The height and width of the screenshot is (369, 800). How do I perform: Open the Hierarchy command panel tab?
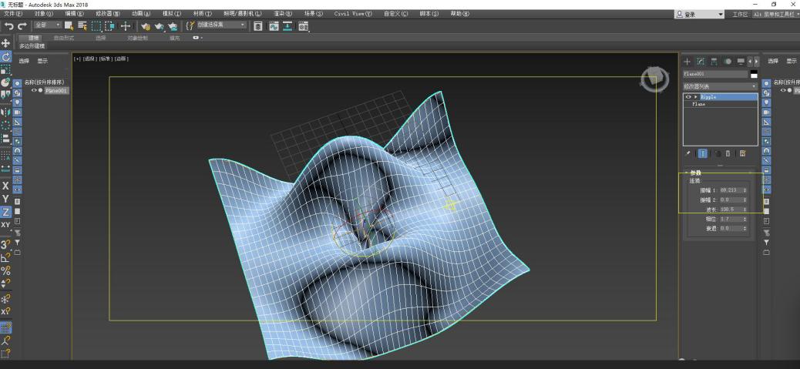pos(714,61)
